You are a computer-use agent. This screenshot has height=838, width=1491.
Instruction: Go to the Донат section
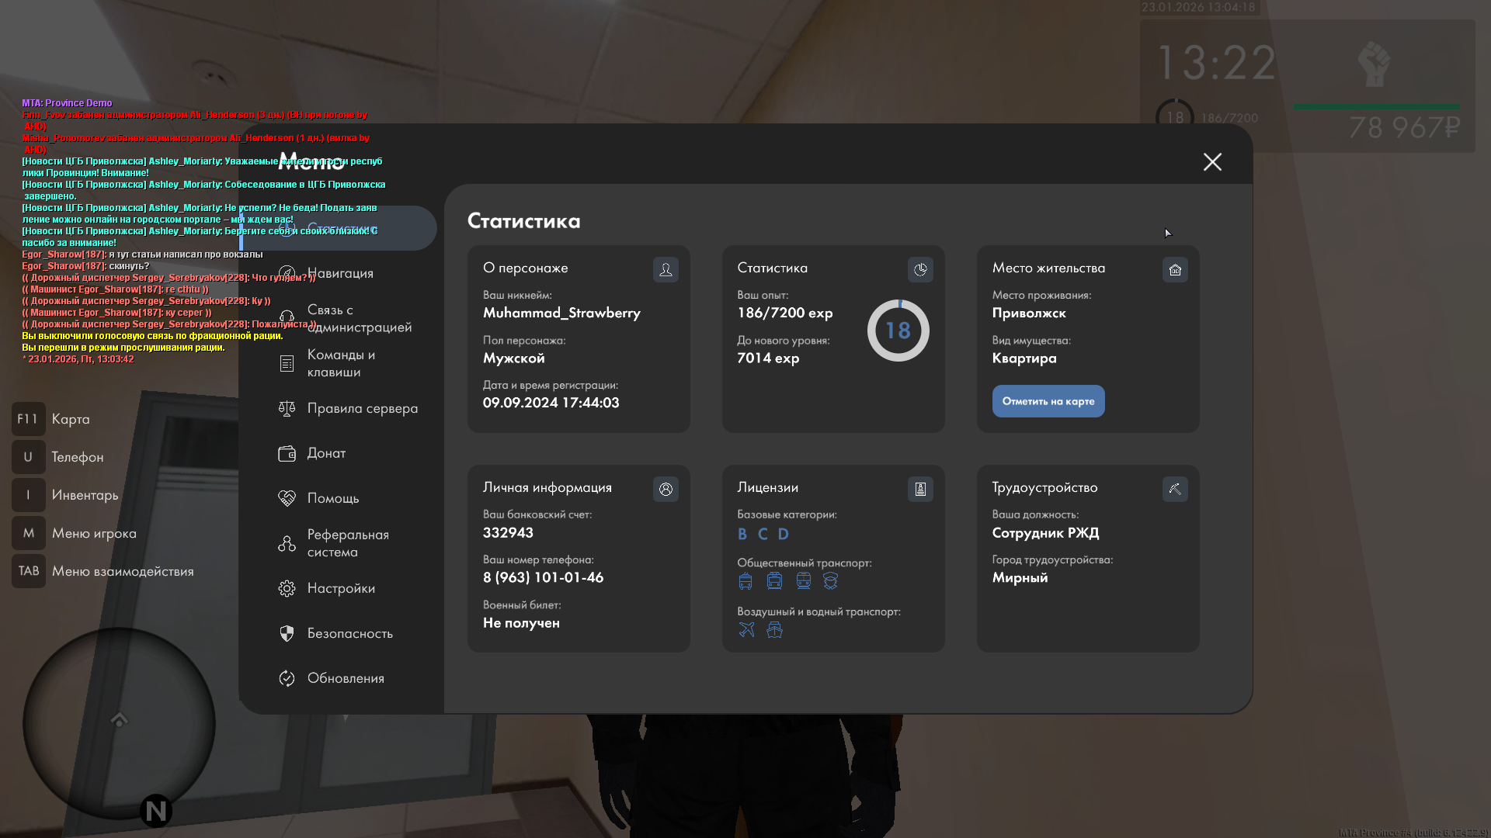326,453
